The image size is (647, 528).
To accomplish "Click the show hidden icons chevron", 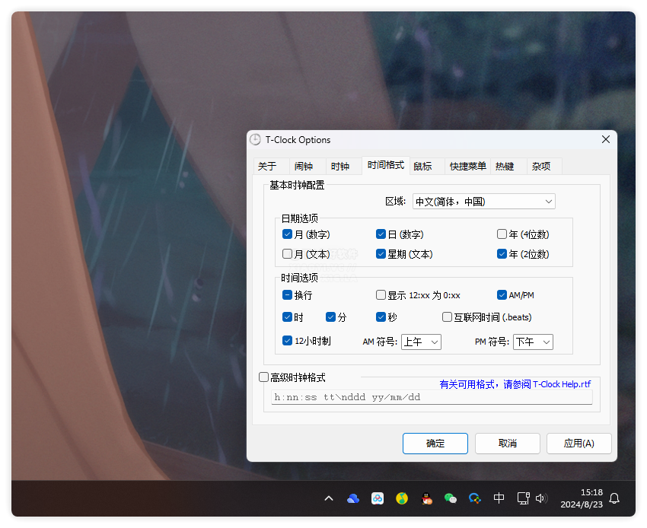I will pos(329,498).
